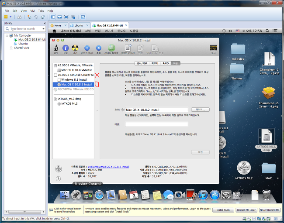Viewport: 284px width, 223px height.
Task: Open the Apple menu in Mac menu bar
Action: [x=54, y=31]
